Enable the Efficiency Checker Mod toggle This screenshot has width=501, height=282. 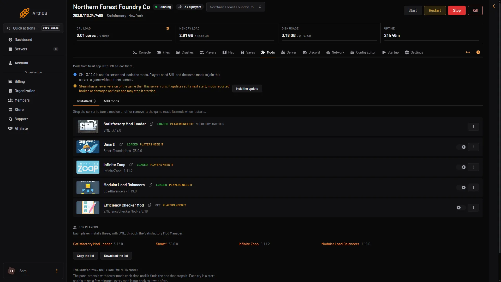[x=461, y=208]
